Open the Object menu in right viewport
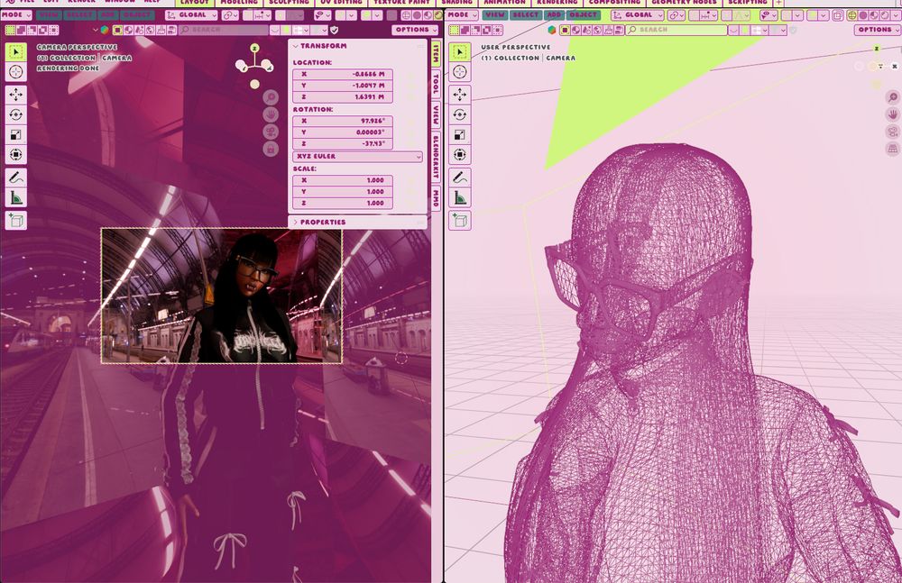The height and width of the screenshot is (583, 902). (583, 15)
